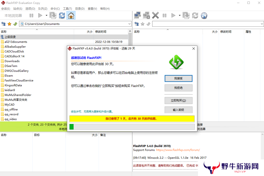Open the 会话(E) menu
This screenshot has width=264, height=176.
(x=6, y=9)
